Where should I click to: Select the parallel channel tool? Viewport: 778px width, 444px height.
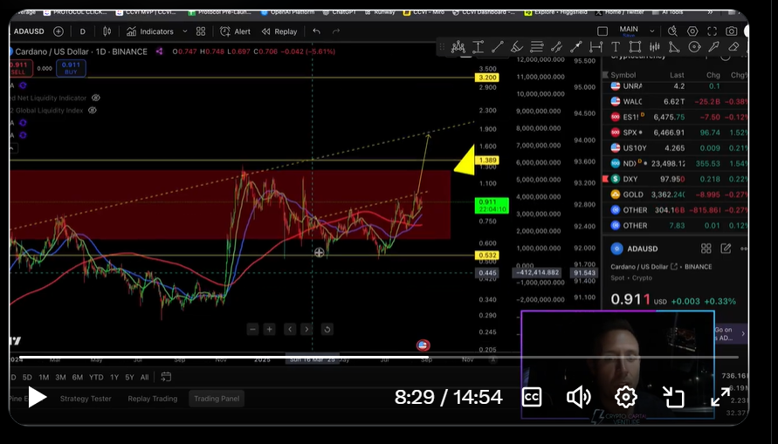pyautogui.click(x=556, y=47)
